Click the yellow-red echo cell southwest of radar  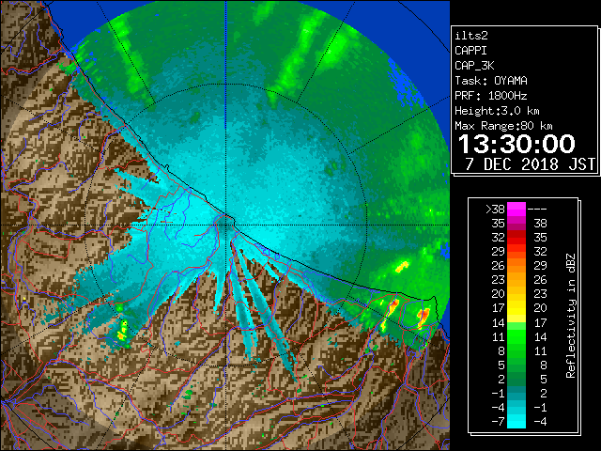click(123, 331)
